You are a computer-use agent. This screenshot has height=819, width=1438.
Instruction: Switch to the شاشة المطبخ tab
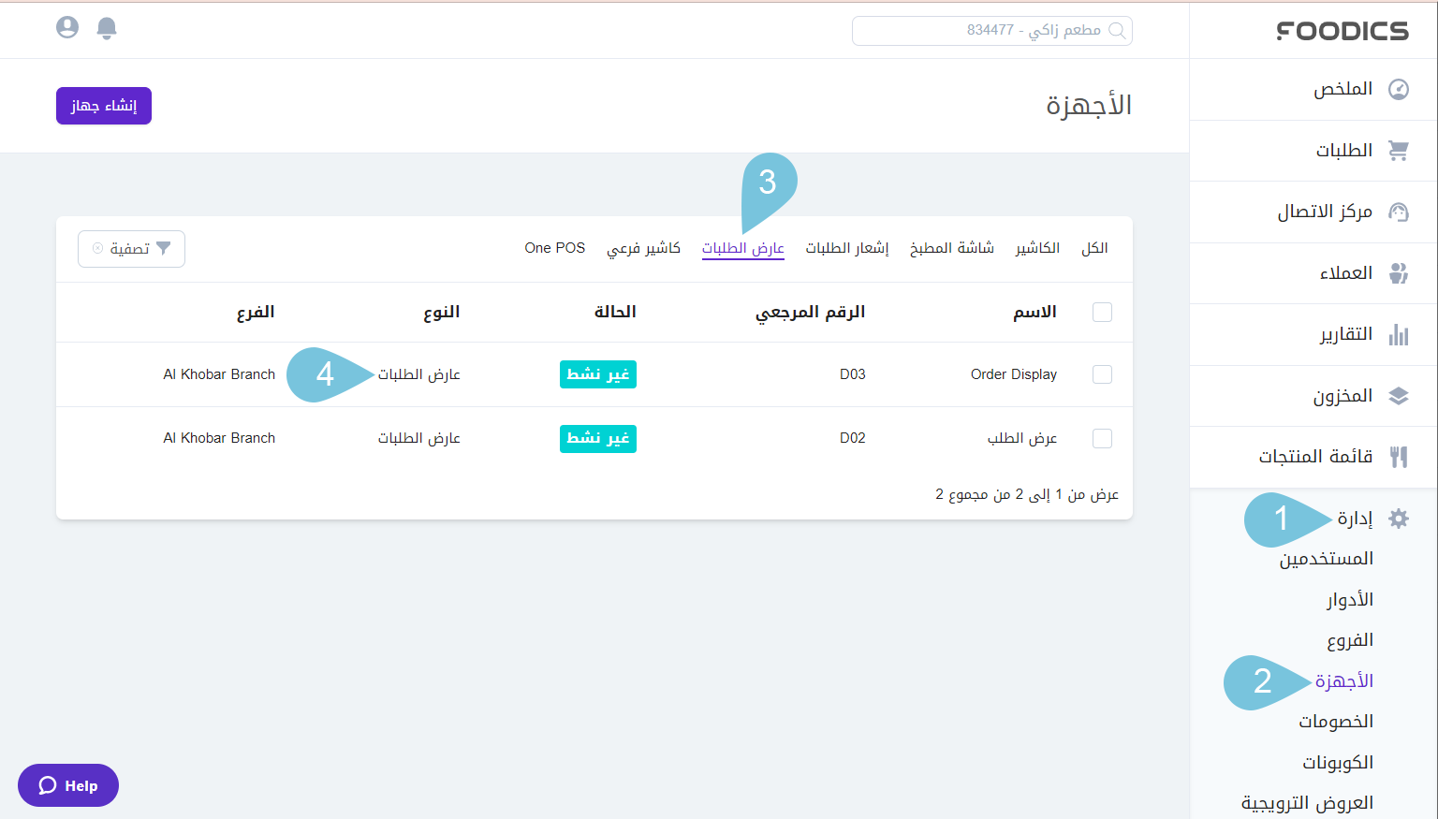951,248
